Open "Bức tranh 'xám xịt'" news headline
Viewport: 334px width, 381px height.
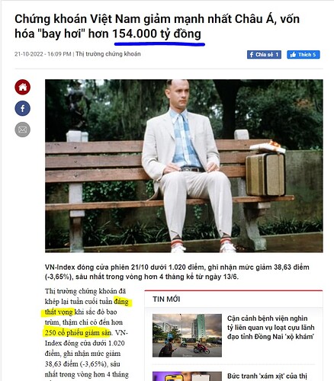tap(267, 376)
